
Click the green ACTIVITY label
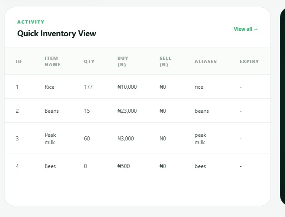31,22
